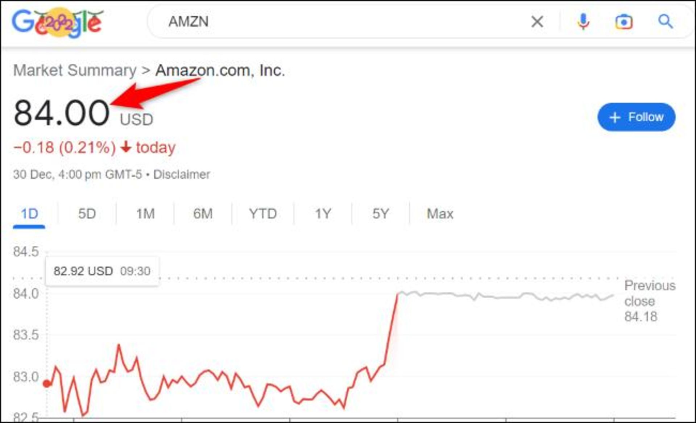Select the YTD chart tab
Image resolution: width=696 pixels, height=423 pixels.
263,214
